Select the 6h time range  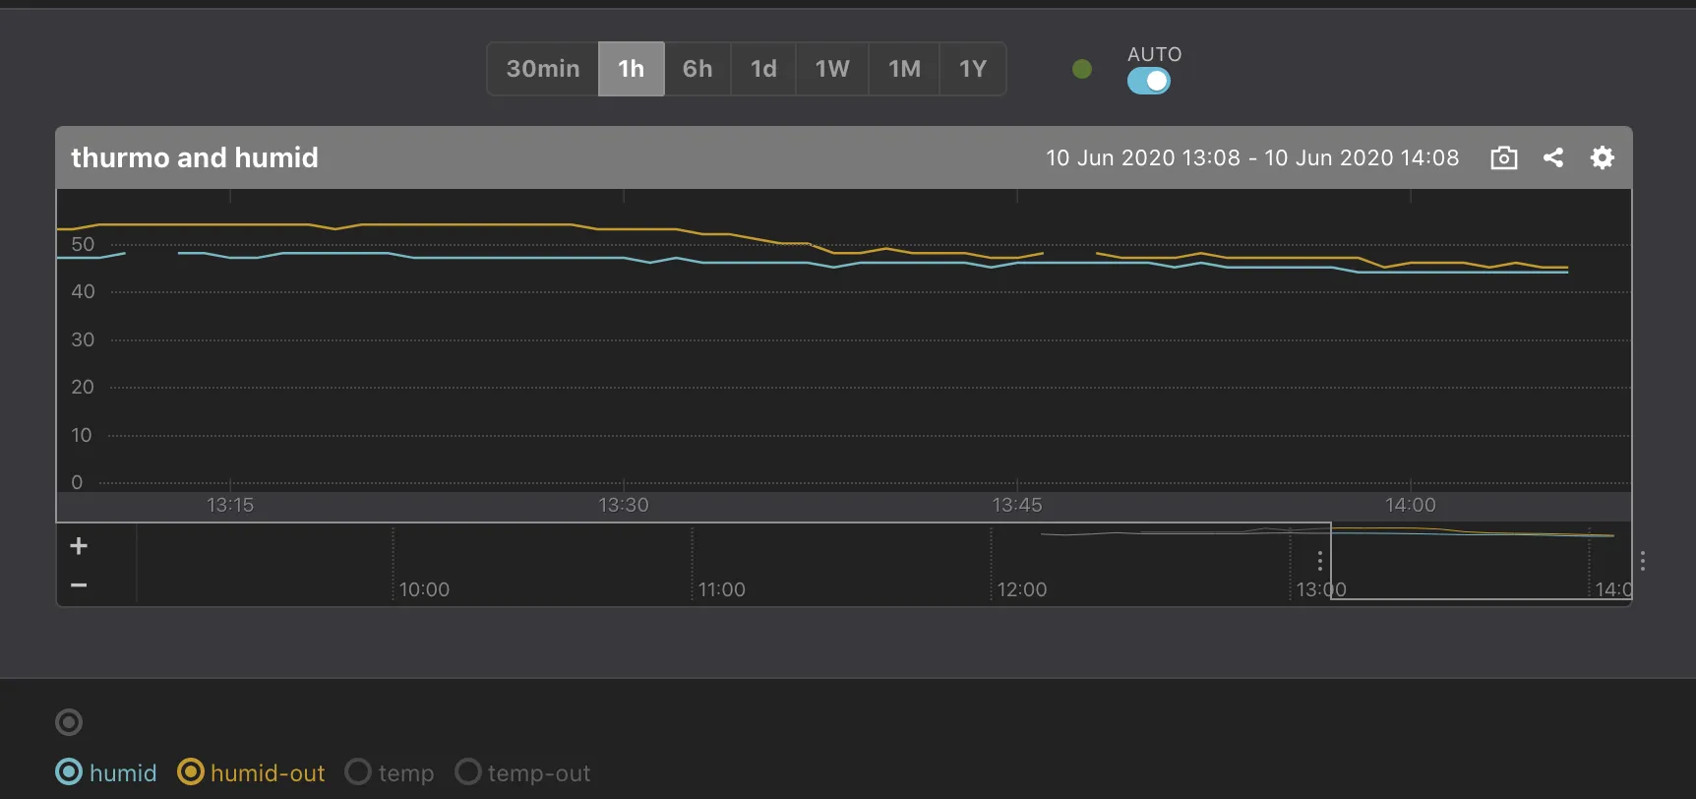[697, 69]
